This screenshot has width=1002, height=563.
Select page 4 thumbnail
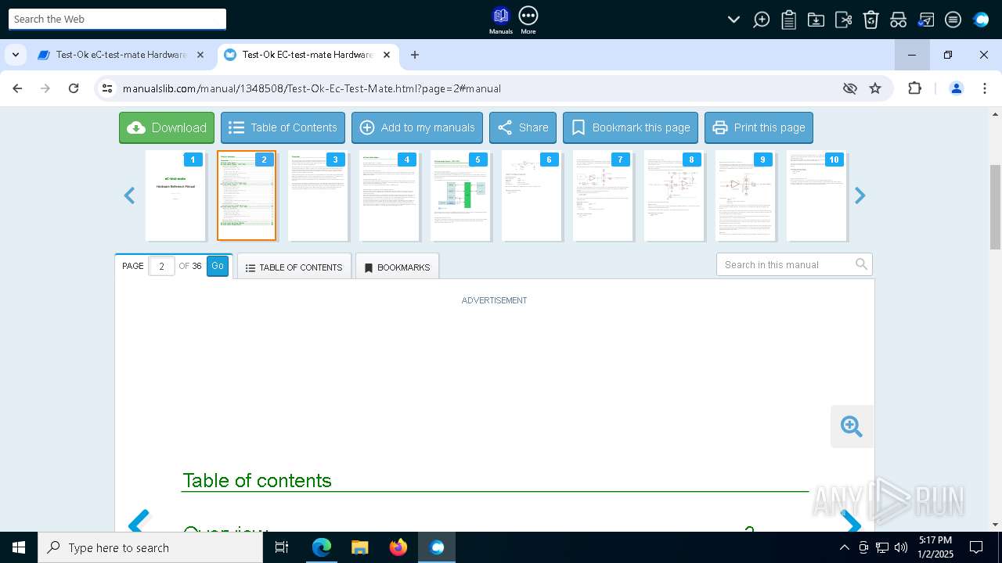tap(389, 195)
